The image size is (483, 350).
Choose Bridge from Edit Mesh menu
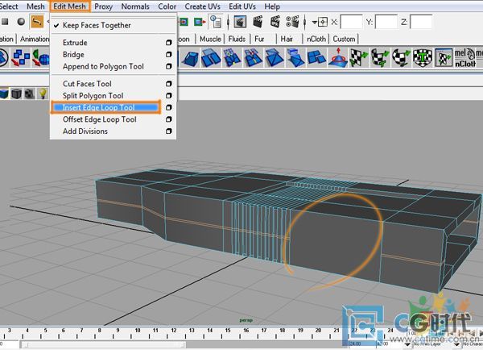pyautogui.click(x=73, y=55)
